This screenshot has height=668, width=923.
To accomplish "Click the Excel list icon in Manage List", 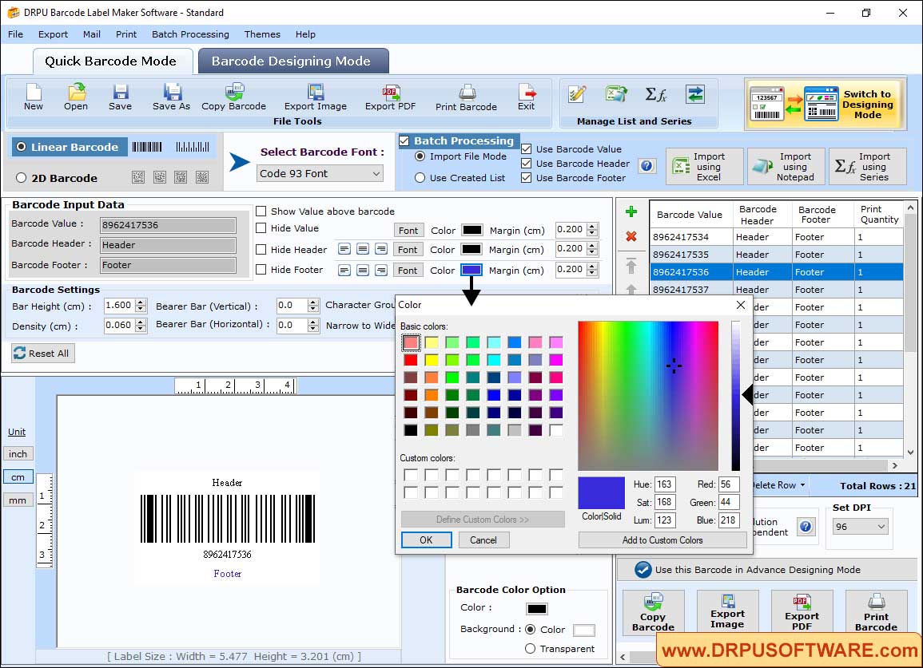I will coord(616,94).
